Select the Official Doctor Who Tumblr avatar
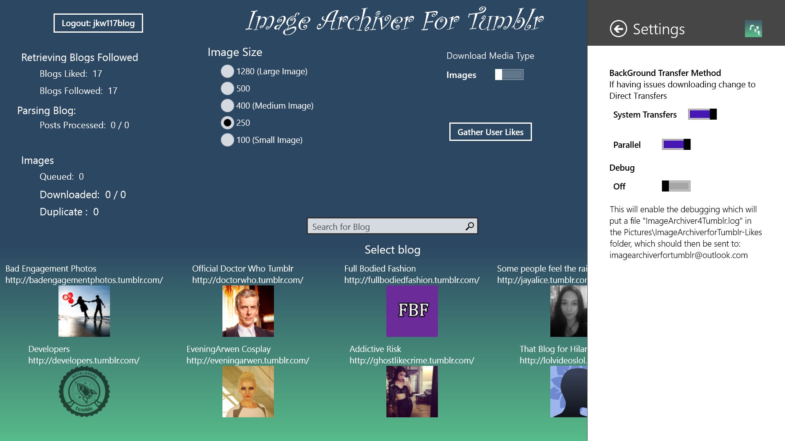785x441 pixels. [248, 311]
